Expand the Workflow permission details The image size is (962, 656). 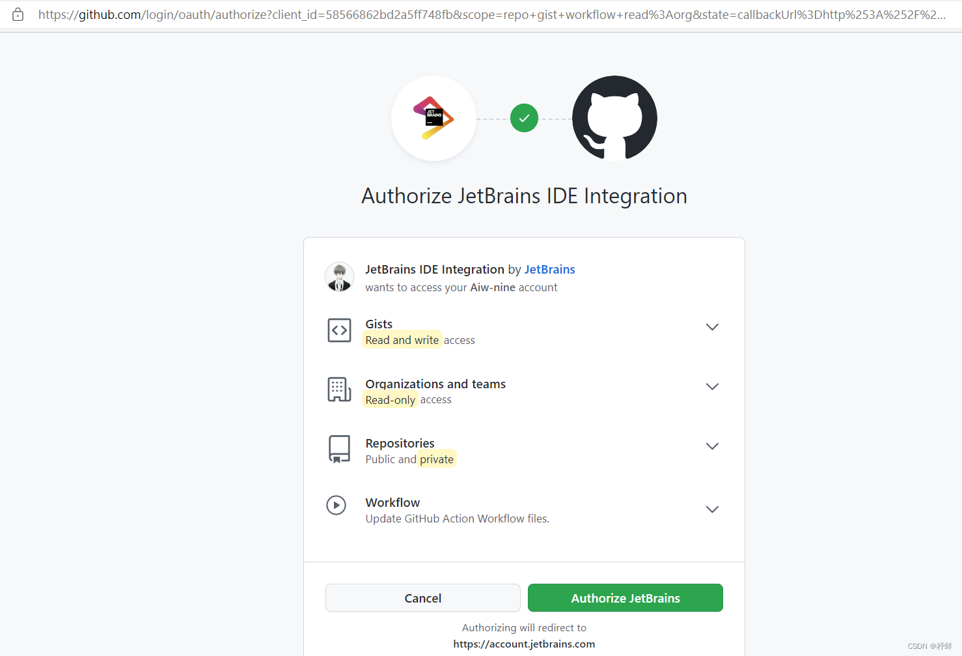[x=712, y=509]
